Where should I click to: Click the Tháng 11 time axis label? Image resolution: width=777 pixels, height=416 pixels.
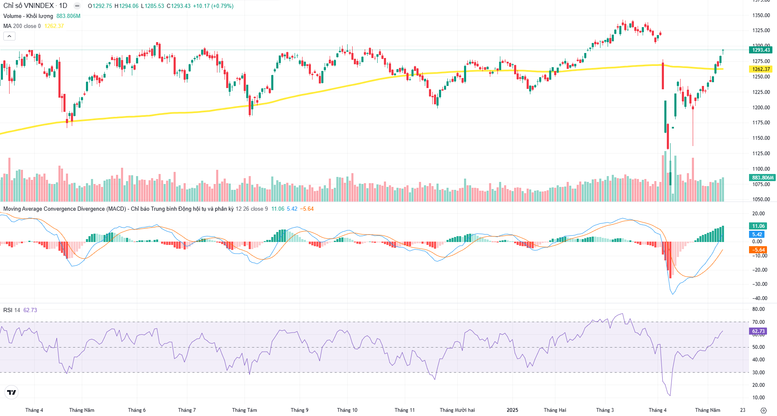[405, 410]
